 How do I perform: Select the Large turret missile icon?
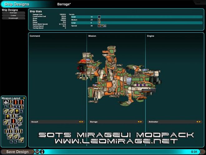click(99, 23)
